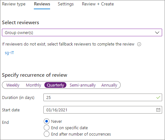This screenshot has height=140, width=165.
Task: Click the green validation checkmark in Duration
Action: tap(158, 97)
